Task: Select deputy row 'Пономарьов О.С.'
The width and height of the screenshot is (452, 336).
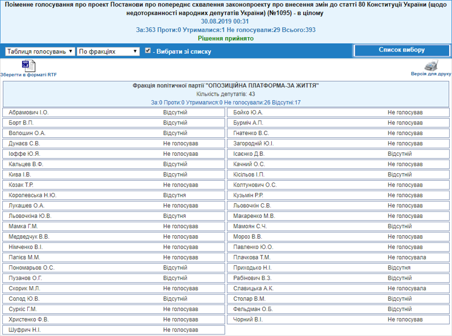Action: (114, 268)
